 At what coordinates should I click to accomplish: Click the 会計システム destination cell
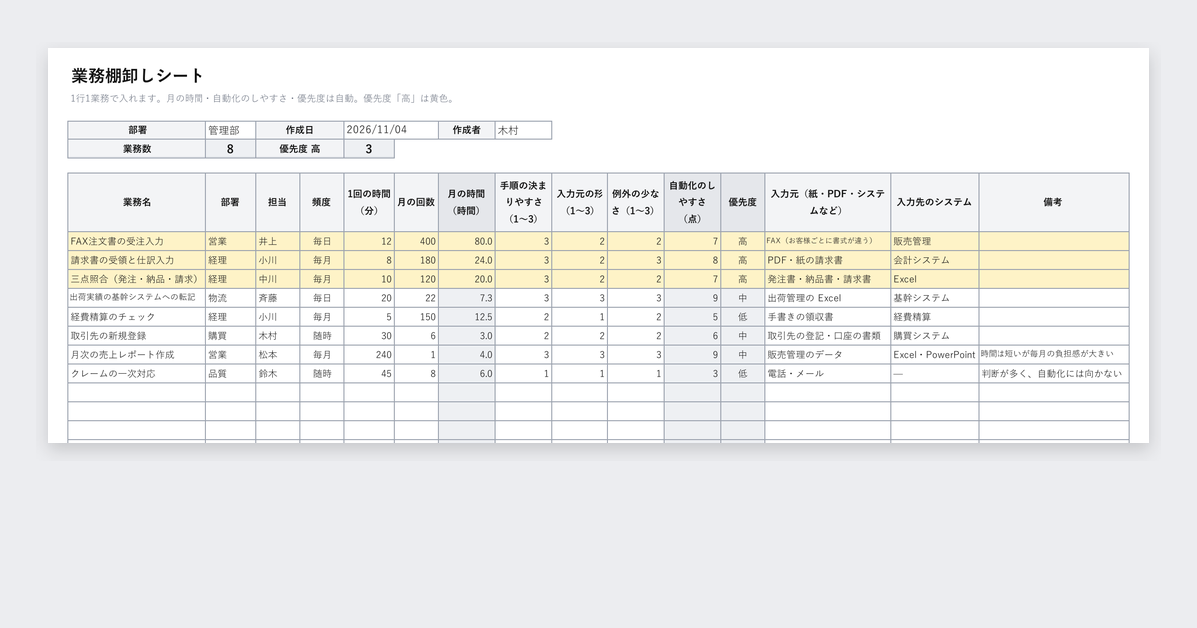(x=935, y=260)
